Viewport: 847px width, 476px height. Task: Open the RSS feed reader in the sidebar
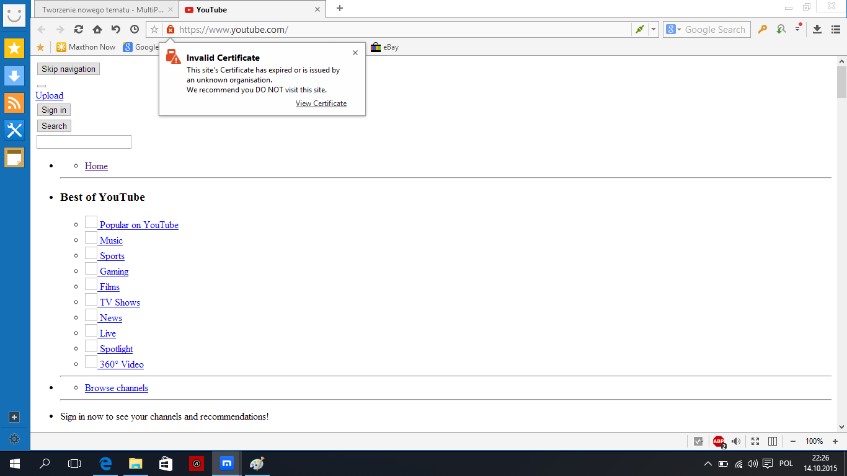(x=14, y=103)
